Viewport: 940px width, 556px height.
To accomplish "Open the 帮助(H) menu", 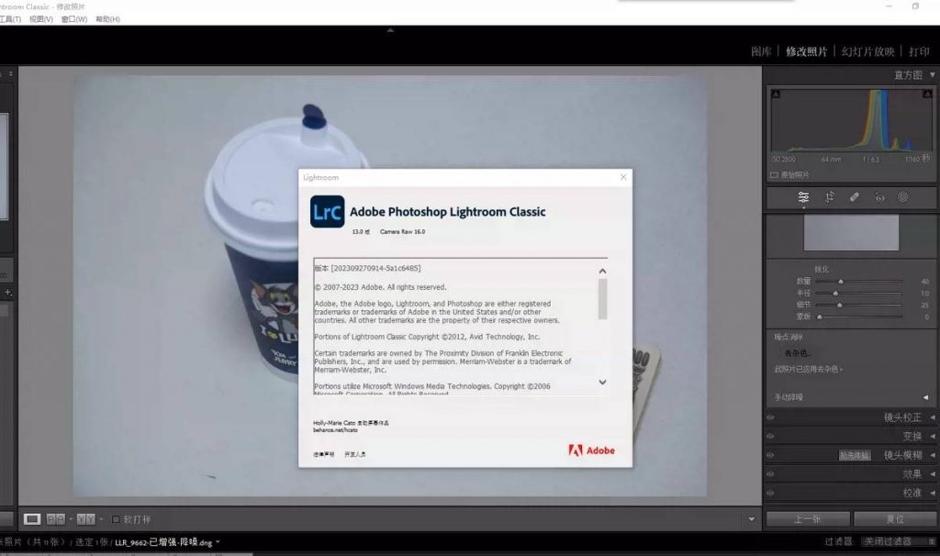I will pyautogui.click(x=108, y=19).
